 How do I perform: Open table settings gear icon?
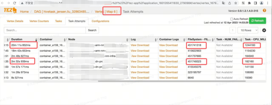click(x=264, y=30)
